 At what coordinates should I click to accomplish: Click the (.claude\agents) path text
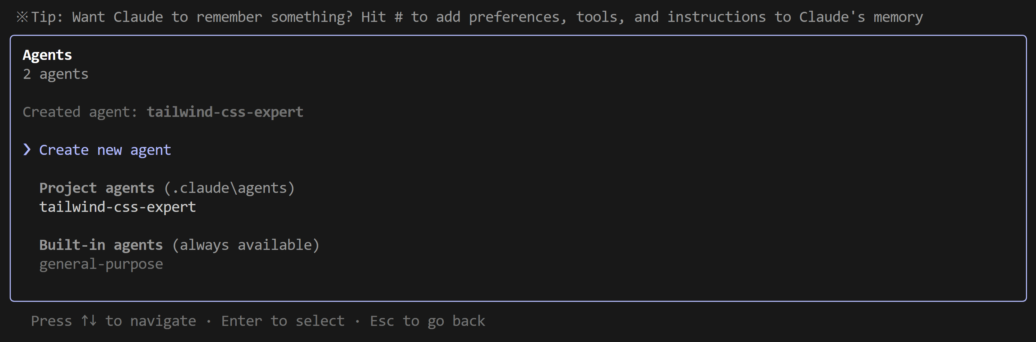tap(229, 188)
